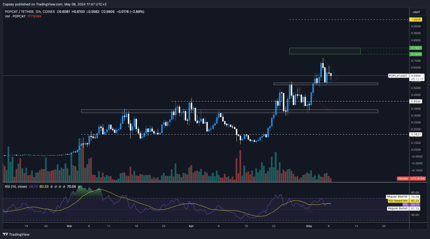Viewport: 430px width, 239px height.
Task: Click the Regular Bearish label
Action: [x=397, y=197]
